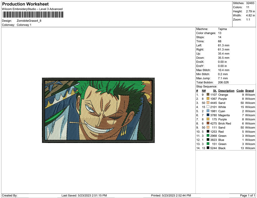257x198 pixels.
Task: Click the Max Stitch value 10.4 mm
Action: pos(224,70)
